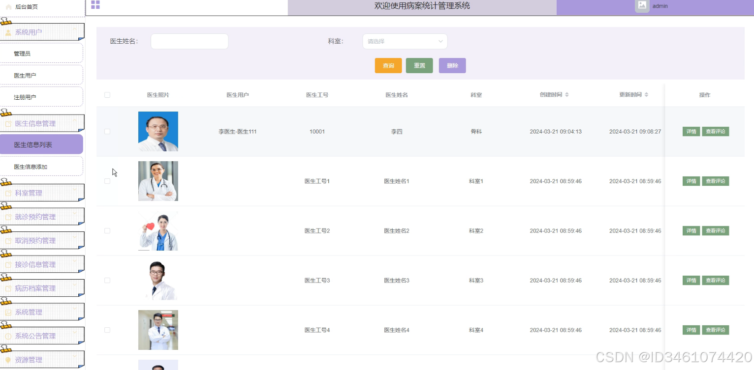
Task: Click the icon beside 系统公告管理
Action: 8,336
